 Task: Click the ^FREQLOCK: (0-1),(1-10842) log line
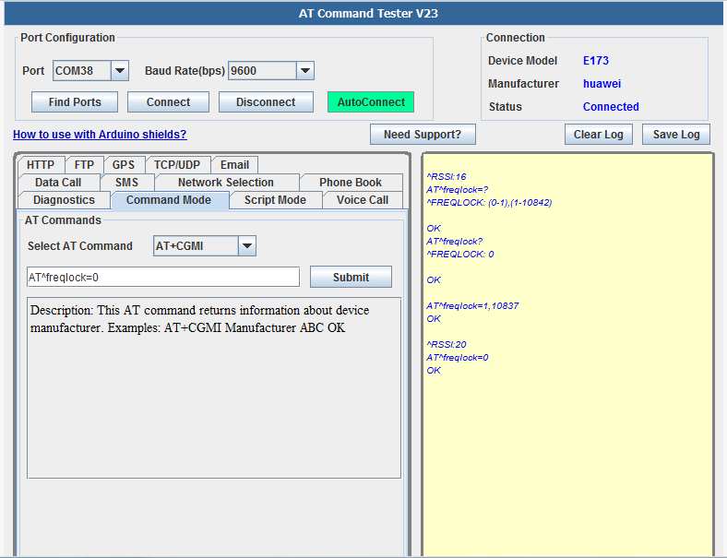point(489,203)
